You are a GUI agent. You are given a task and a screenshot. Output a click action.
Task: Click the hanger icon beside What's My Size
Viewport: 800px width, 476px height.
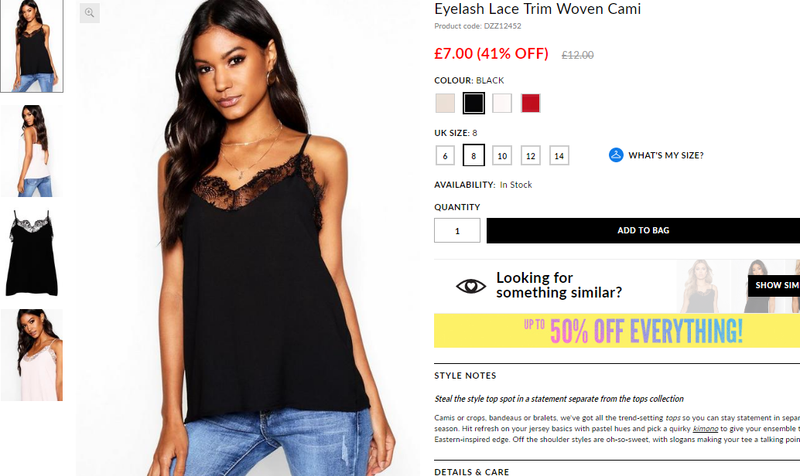[616, 155]
